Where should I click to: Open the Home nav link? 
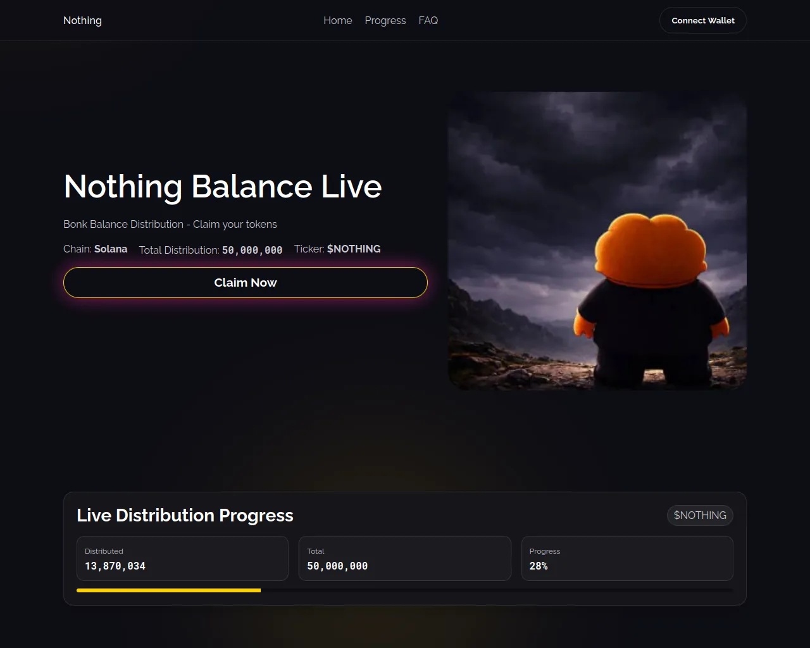click(x=337, y=20)
